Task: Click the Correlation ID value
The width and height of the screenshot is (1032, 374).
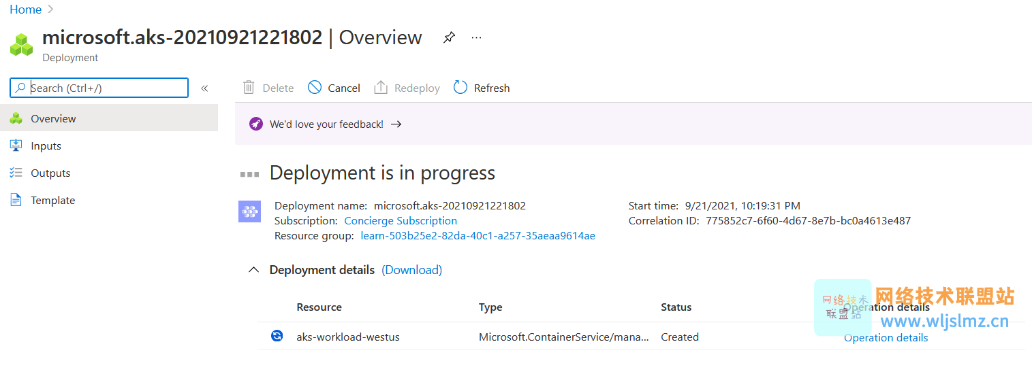Action: point(808,220)
